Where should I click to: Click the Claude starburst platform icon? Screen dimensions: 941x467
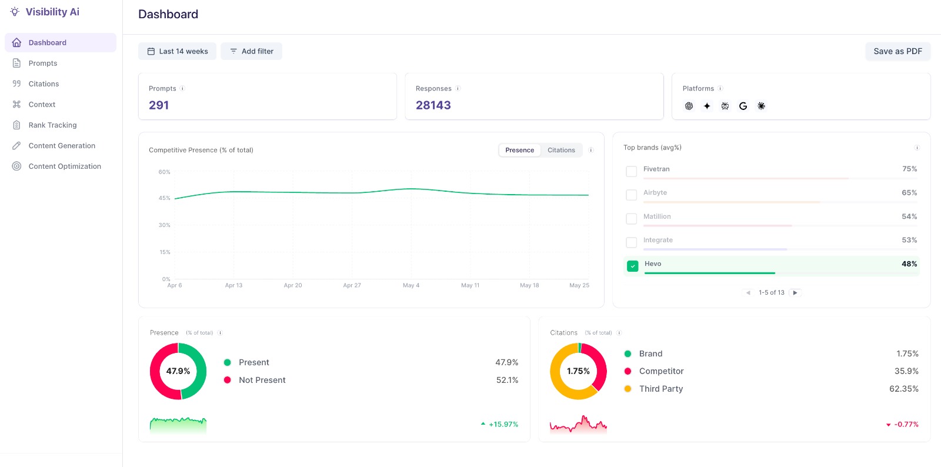(761, 106)
